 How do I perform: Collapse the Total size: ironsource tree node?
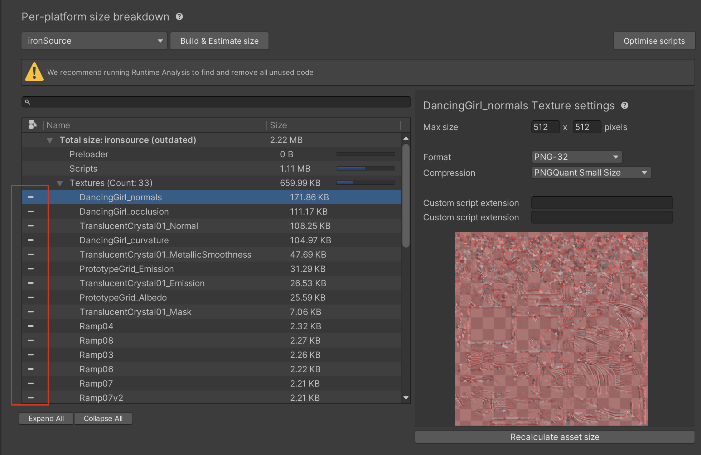click(50, 140)
